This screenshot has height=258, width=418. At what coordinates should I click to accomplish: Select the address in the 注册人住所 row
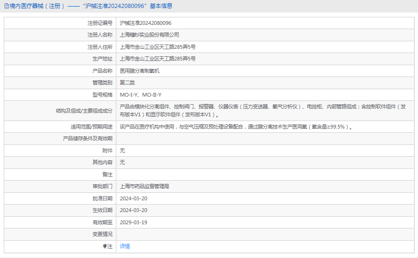click(158, 47)
